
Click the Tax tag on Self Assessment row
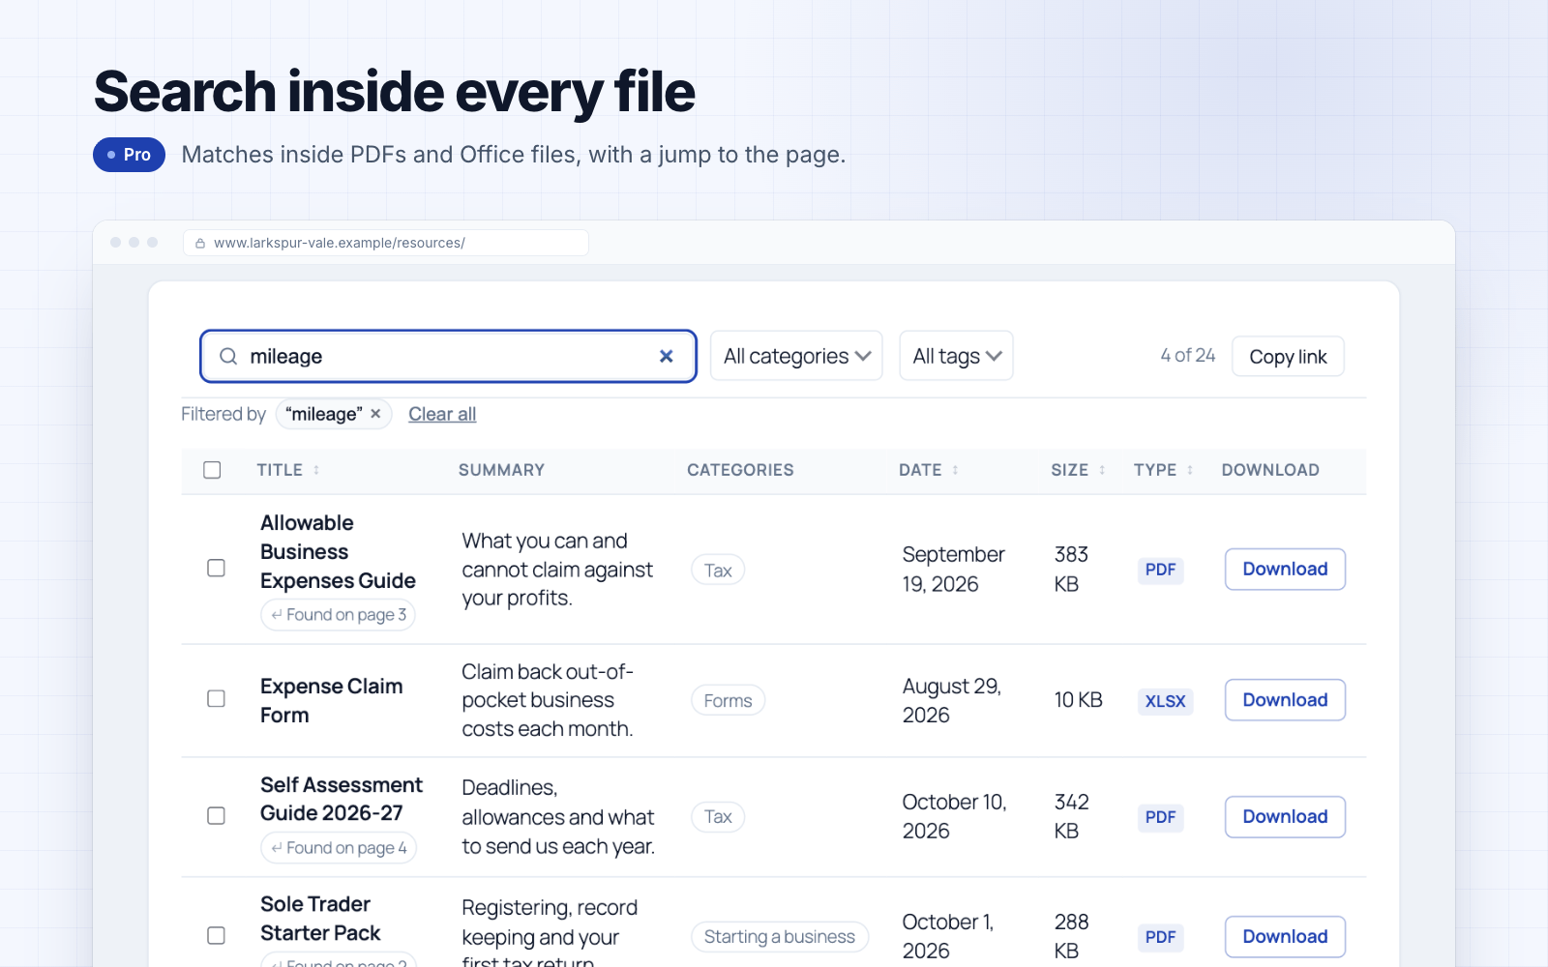[x=718, y=817]
